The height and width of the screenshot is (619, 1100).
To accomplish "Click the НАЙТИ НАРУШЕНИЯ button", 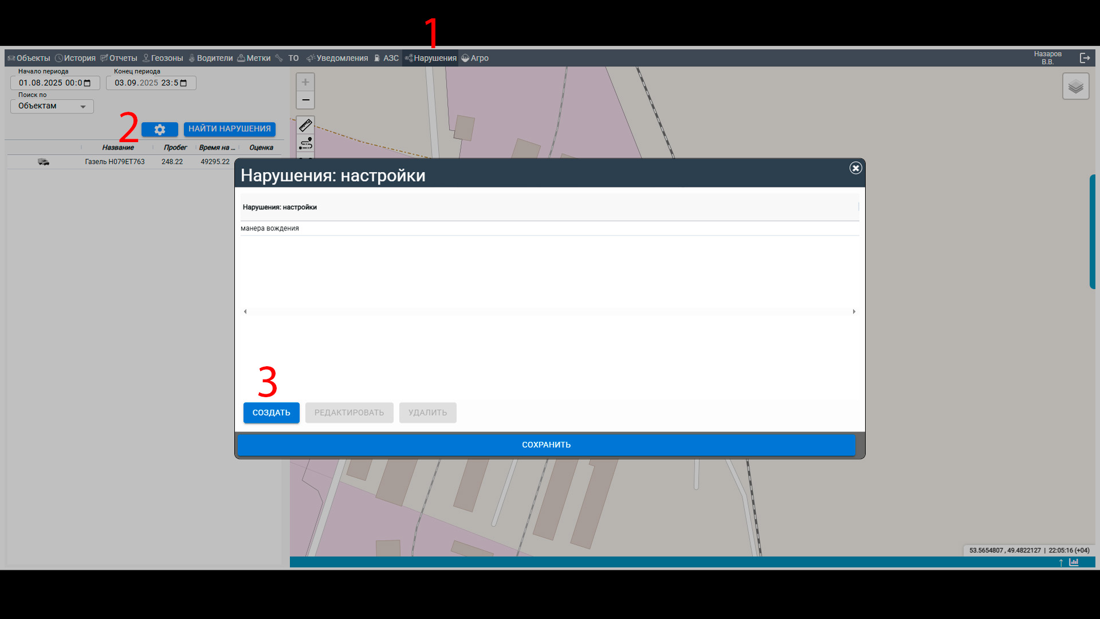I will click(229, 129).
